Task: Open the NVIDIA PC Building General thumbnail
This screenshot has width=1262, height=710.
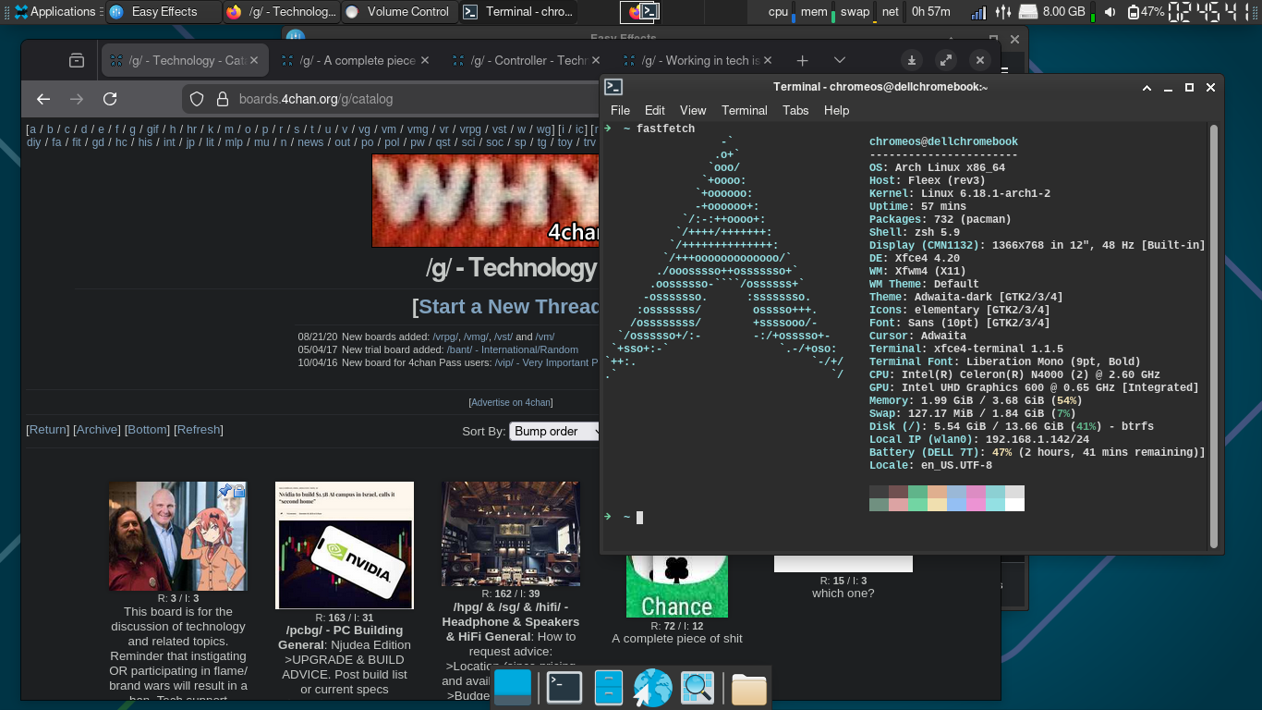Action: (x=345, y=545)
